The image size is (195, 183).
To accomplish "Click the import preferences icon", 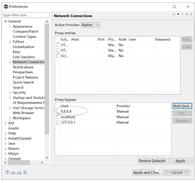I will pos(13,172).
